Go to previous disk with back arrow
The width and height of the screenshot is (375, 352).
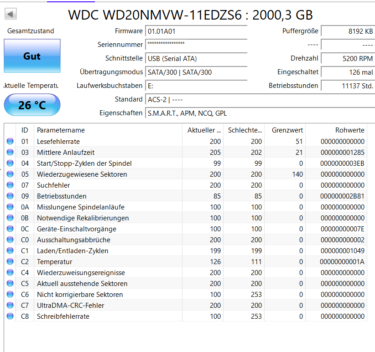10,14
